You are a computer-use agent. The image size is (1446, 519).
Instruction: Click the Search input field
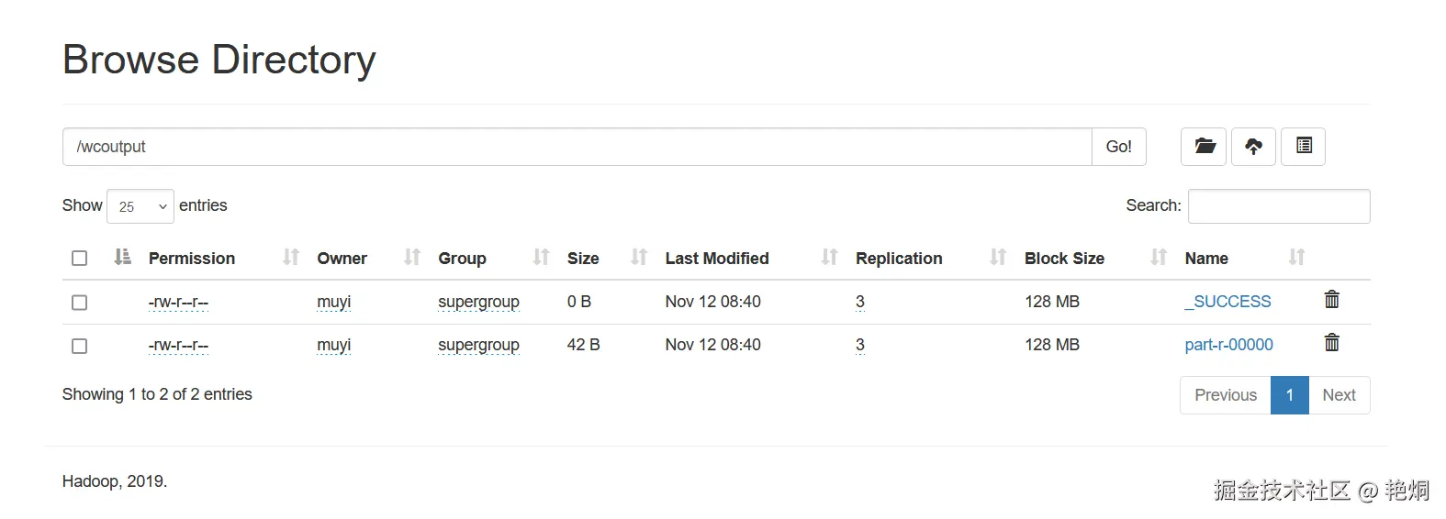click(x=1278, y=206)
